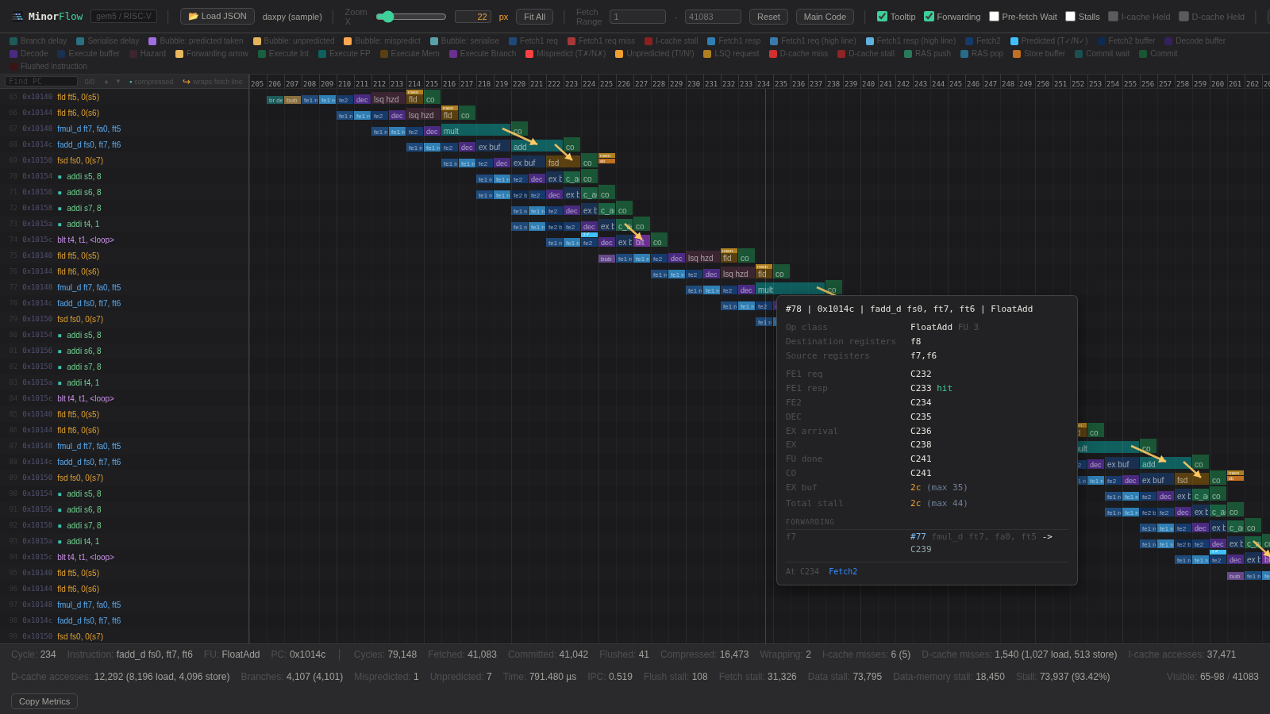The width and height of the screenshot is (1270, 714).
Task: Click the "Cycles: 79,148" status metric
Action: 385,654
